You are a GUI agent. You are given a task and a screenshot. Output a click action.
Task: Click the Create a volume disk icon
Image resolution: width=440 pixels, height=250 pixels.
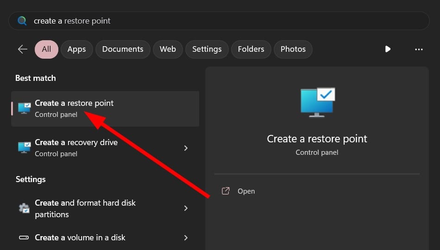click(x=24, y=238)
